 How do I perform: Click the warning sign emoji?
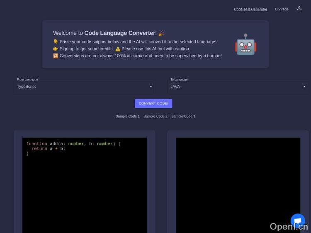point(118,49)
